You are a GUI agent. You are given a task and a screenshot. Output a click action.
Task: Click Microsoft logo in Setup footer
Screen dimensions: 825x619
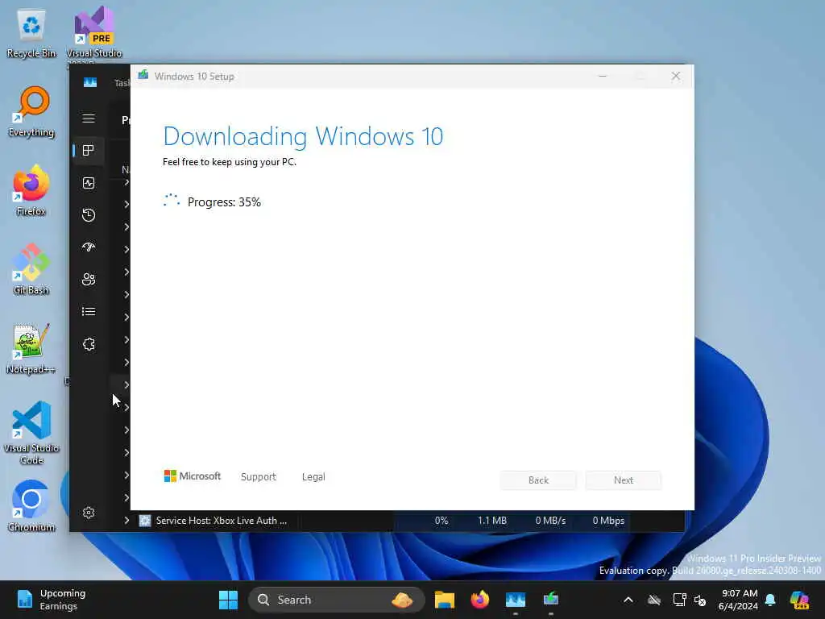point(193,476)
